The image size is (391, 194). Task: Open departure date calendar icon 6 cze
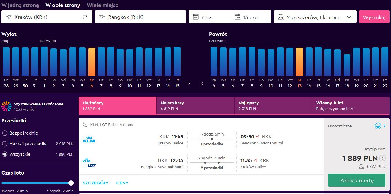pyautogui.click(x=195, y=17)
